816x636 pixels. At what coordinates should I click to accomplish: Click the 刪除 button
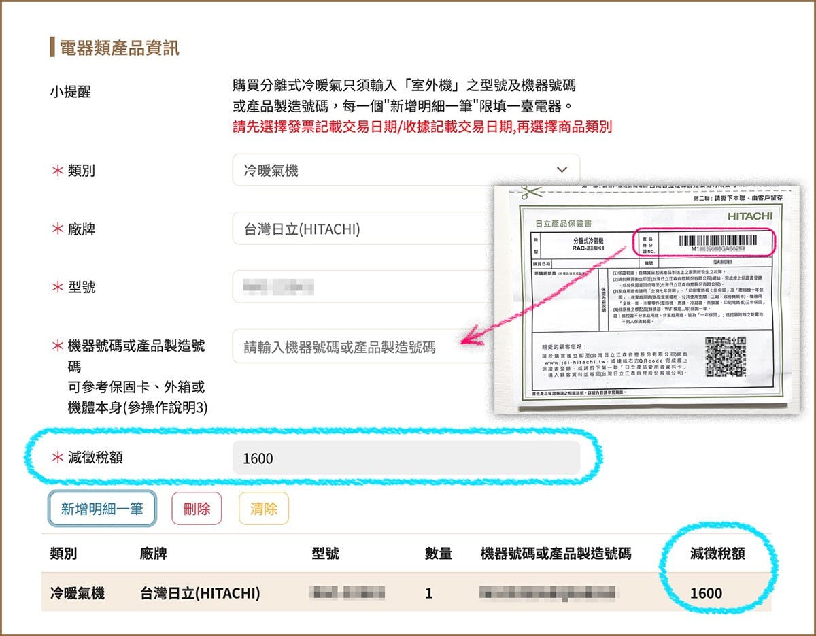click(x=197, y=508)
